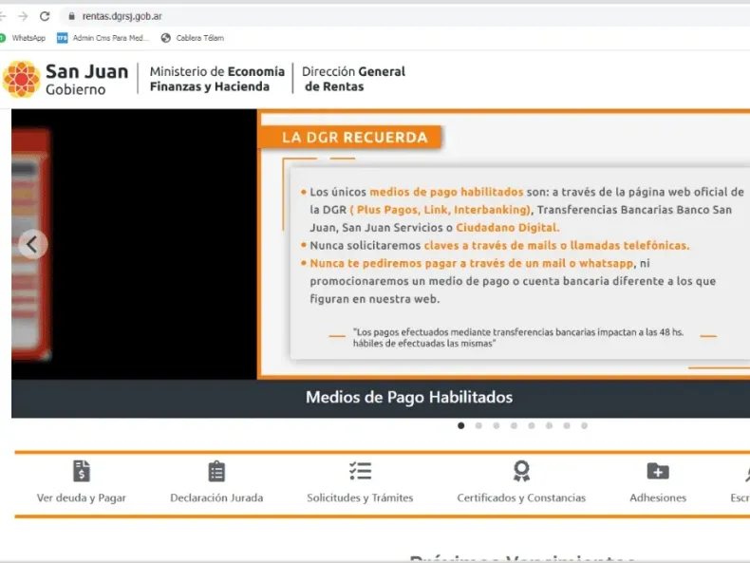Image resolution: width=750 pixels, height=563 pixels.
Task: Click the Ver deuda y Pagar label
Action: pos(82,497)
